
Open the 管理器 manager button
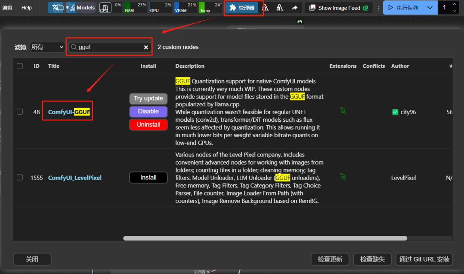[x=242, y=8]
